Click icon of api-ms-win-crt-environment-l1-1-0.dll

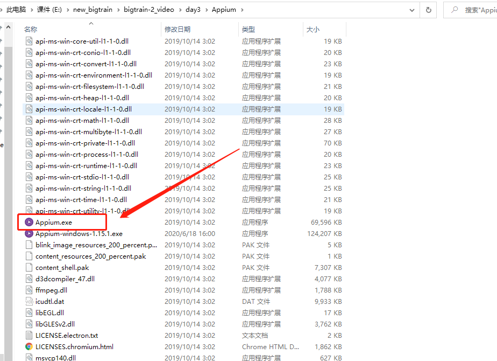[x=29, y=75]
